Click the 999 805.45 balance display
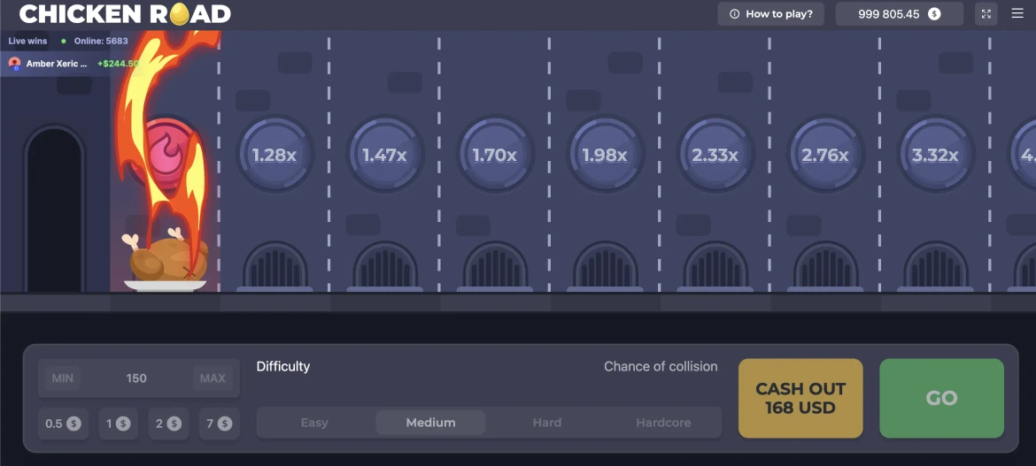 coord(900,14)
